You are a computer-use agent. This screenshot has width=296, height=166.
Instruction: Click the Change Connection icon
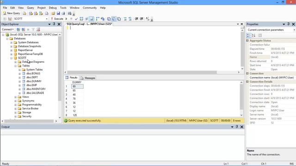pyautogui.click(x=10, y=19)
